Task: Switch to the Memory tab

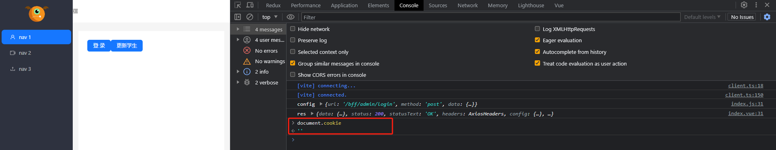Action: (498, 5)
